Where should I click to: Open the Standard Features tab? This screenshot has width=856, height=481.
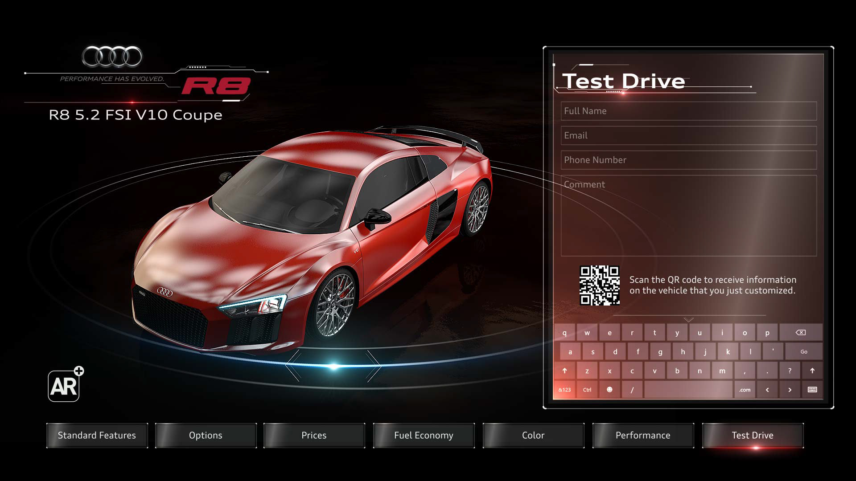point(97,435)
